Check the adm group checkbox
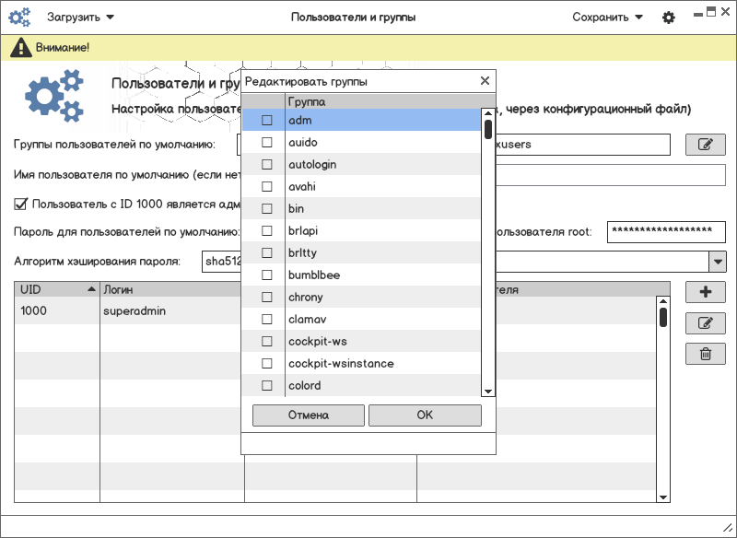Screen dimensions: 737x538 [x=267, y=121]
